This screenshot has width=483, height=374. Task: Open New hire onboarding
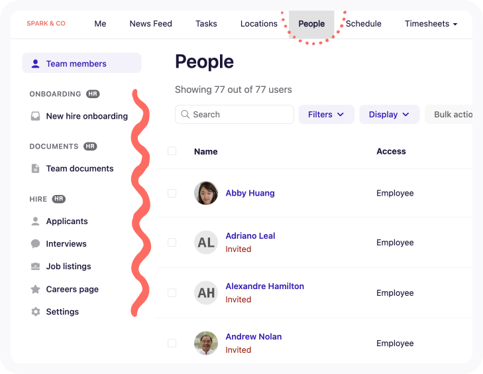click(x=87, y=116)
